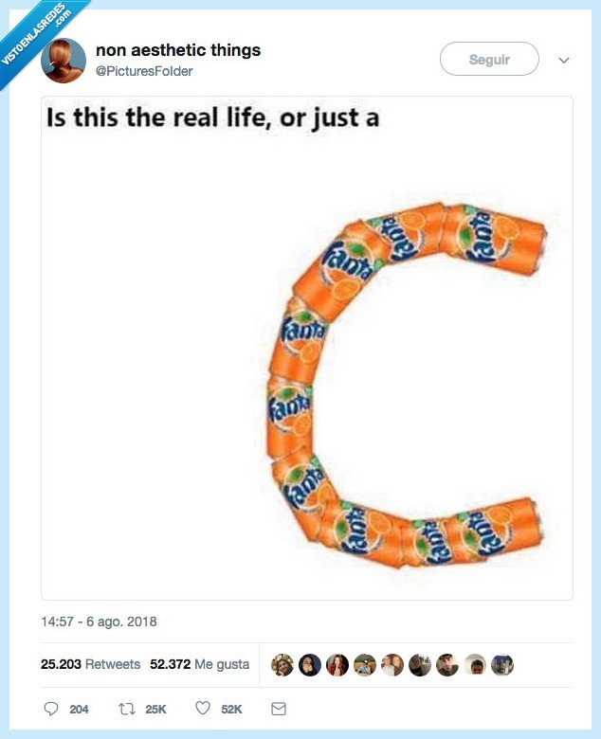Image resolution: width=601 pixels, height=739 pixels.
Task: Open the @PicturesFolder handle link
Action: point(144,72)
